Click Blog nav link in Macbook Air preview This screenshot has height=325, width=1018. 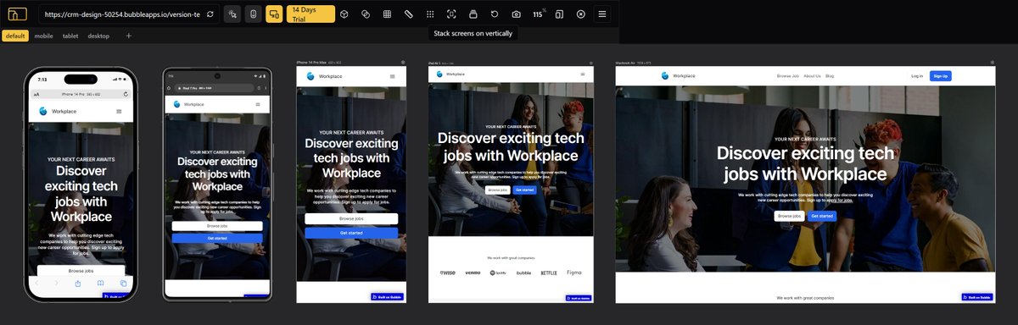830,76
